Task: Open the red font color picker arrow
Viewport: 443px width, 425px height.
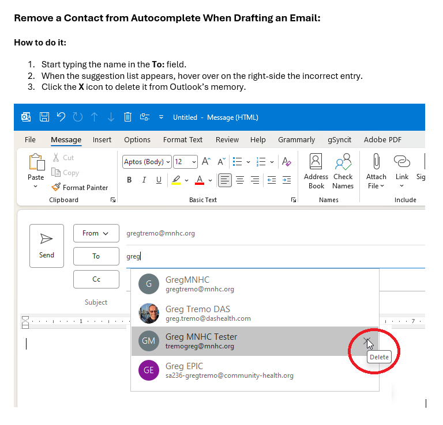Action: 211,180
